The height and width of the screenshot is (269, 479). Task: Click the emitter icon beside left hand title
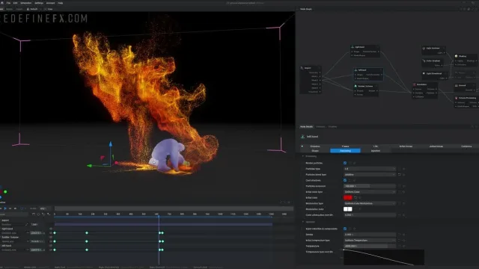click(302, 137)
